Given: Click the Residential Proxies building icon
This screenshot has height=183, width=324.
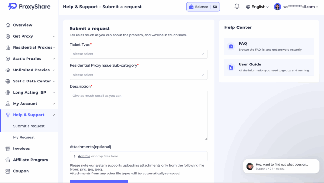Looking at the screenshot, I should pyautogui.click(x=8, y=48).
